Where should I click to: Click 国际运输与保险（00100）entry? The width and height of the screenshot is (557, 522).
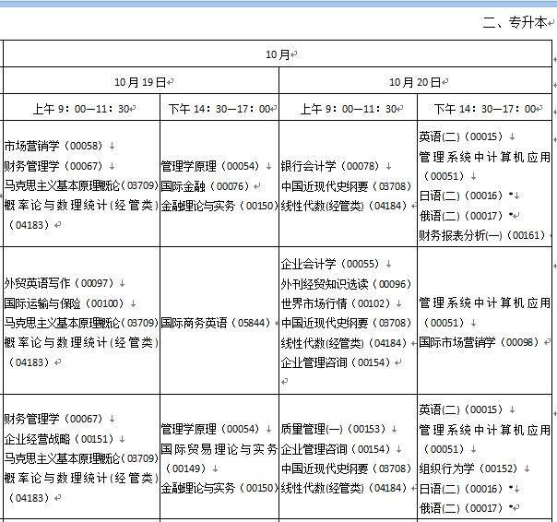(64, 303)
